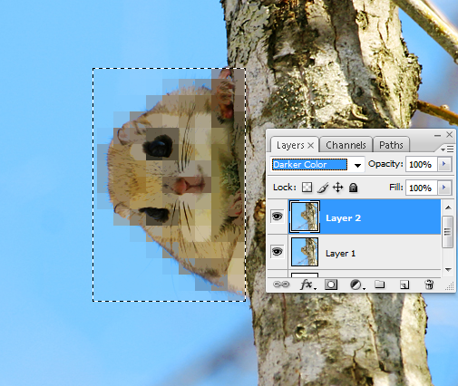Screen dimensions: 458x386
Task: Switch to the Paths tab
Action: [391, 145]
